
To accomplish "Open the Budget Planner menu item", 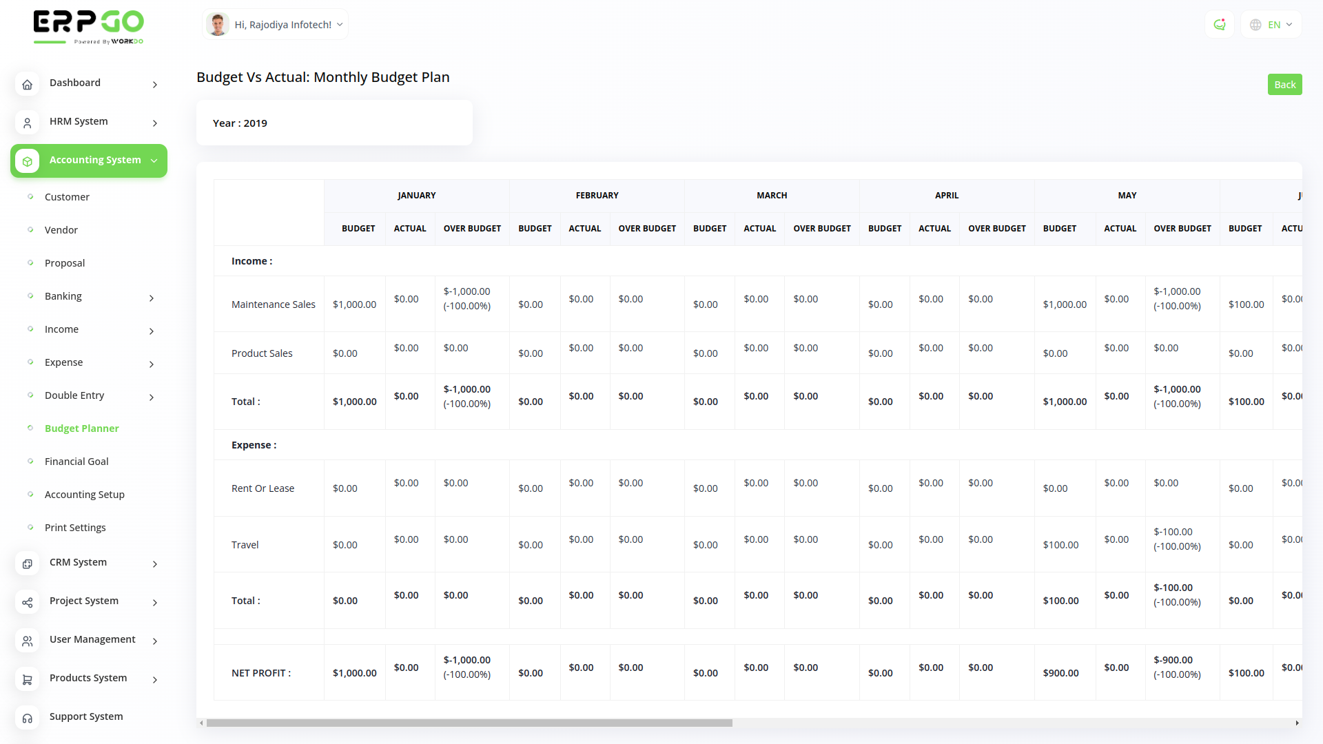I will (x=81, y=428).
